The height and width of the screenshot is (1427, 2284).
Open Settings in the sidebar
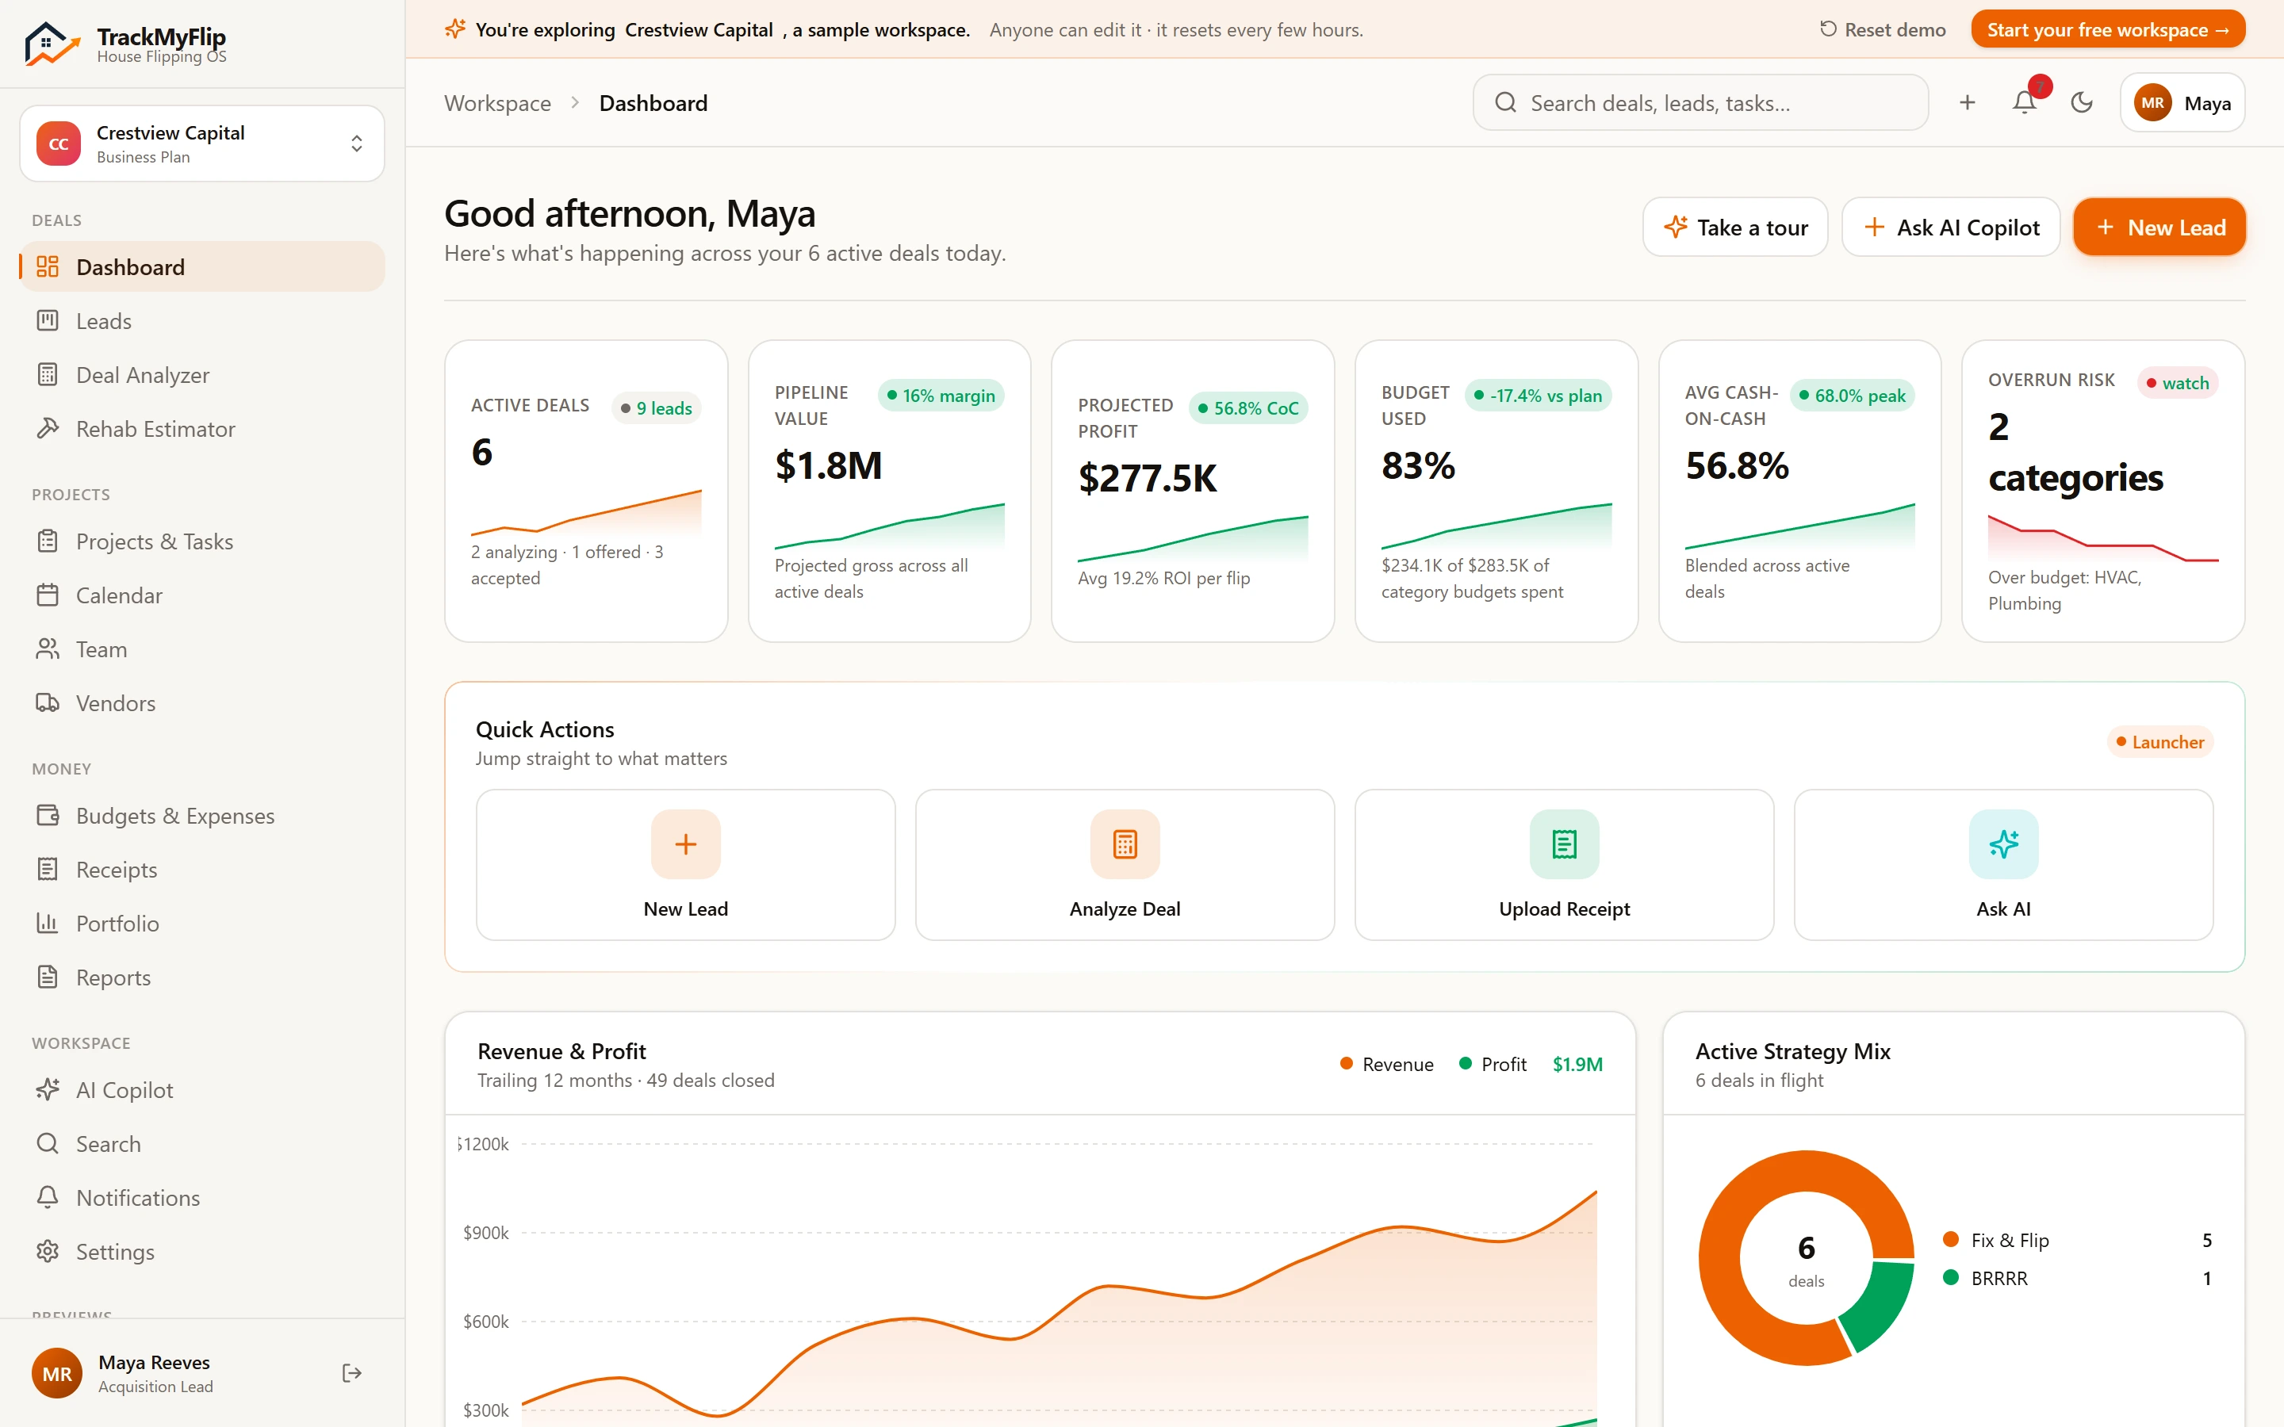[202, 1252]
